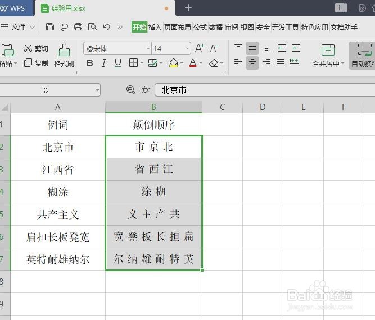Image resolution: width=375 pixels, height=320 pixels.
Task: Cut selection with 剪切 scissors
Action: click(36, 48)
